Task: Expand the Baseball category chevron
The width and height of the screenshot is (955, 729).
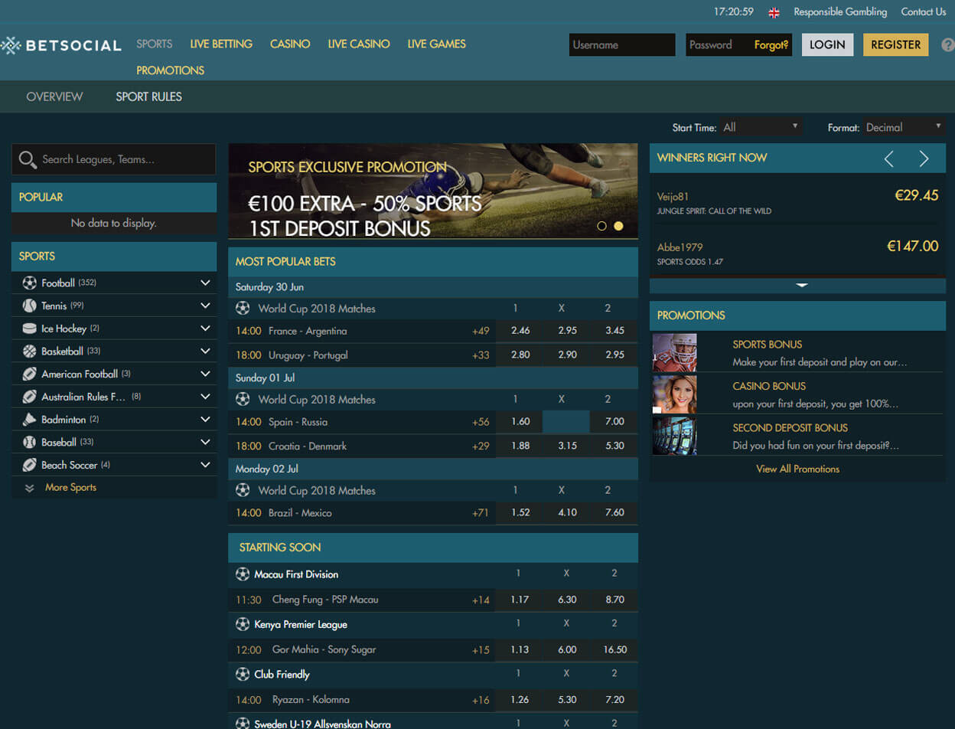Action: [x=205, y=442]
